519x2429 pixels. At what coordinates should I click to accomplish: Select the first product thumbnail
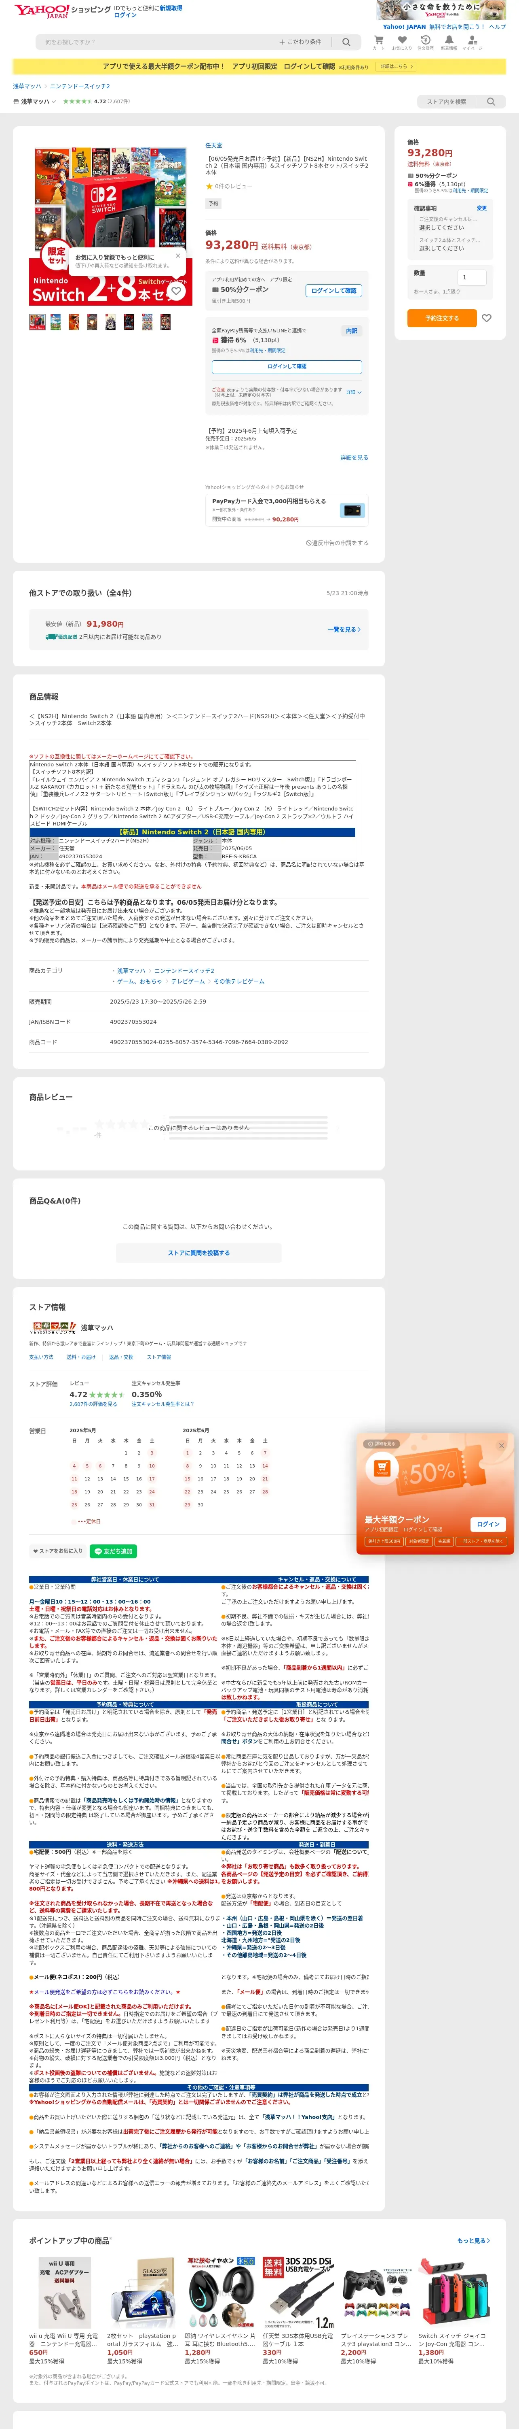point(38,323)
